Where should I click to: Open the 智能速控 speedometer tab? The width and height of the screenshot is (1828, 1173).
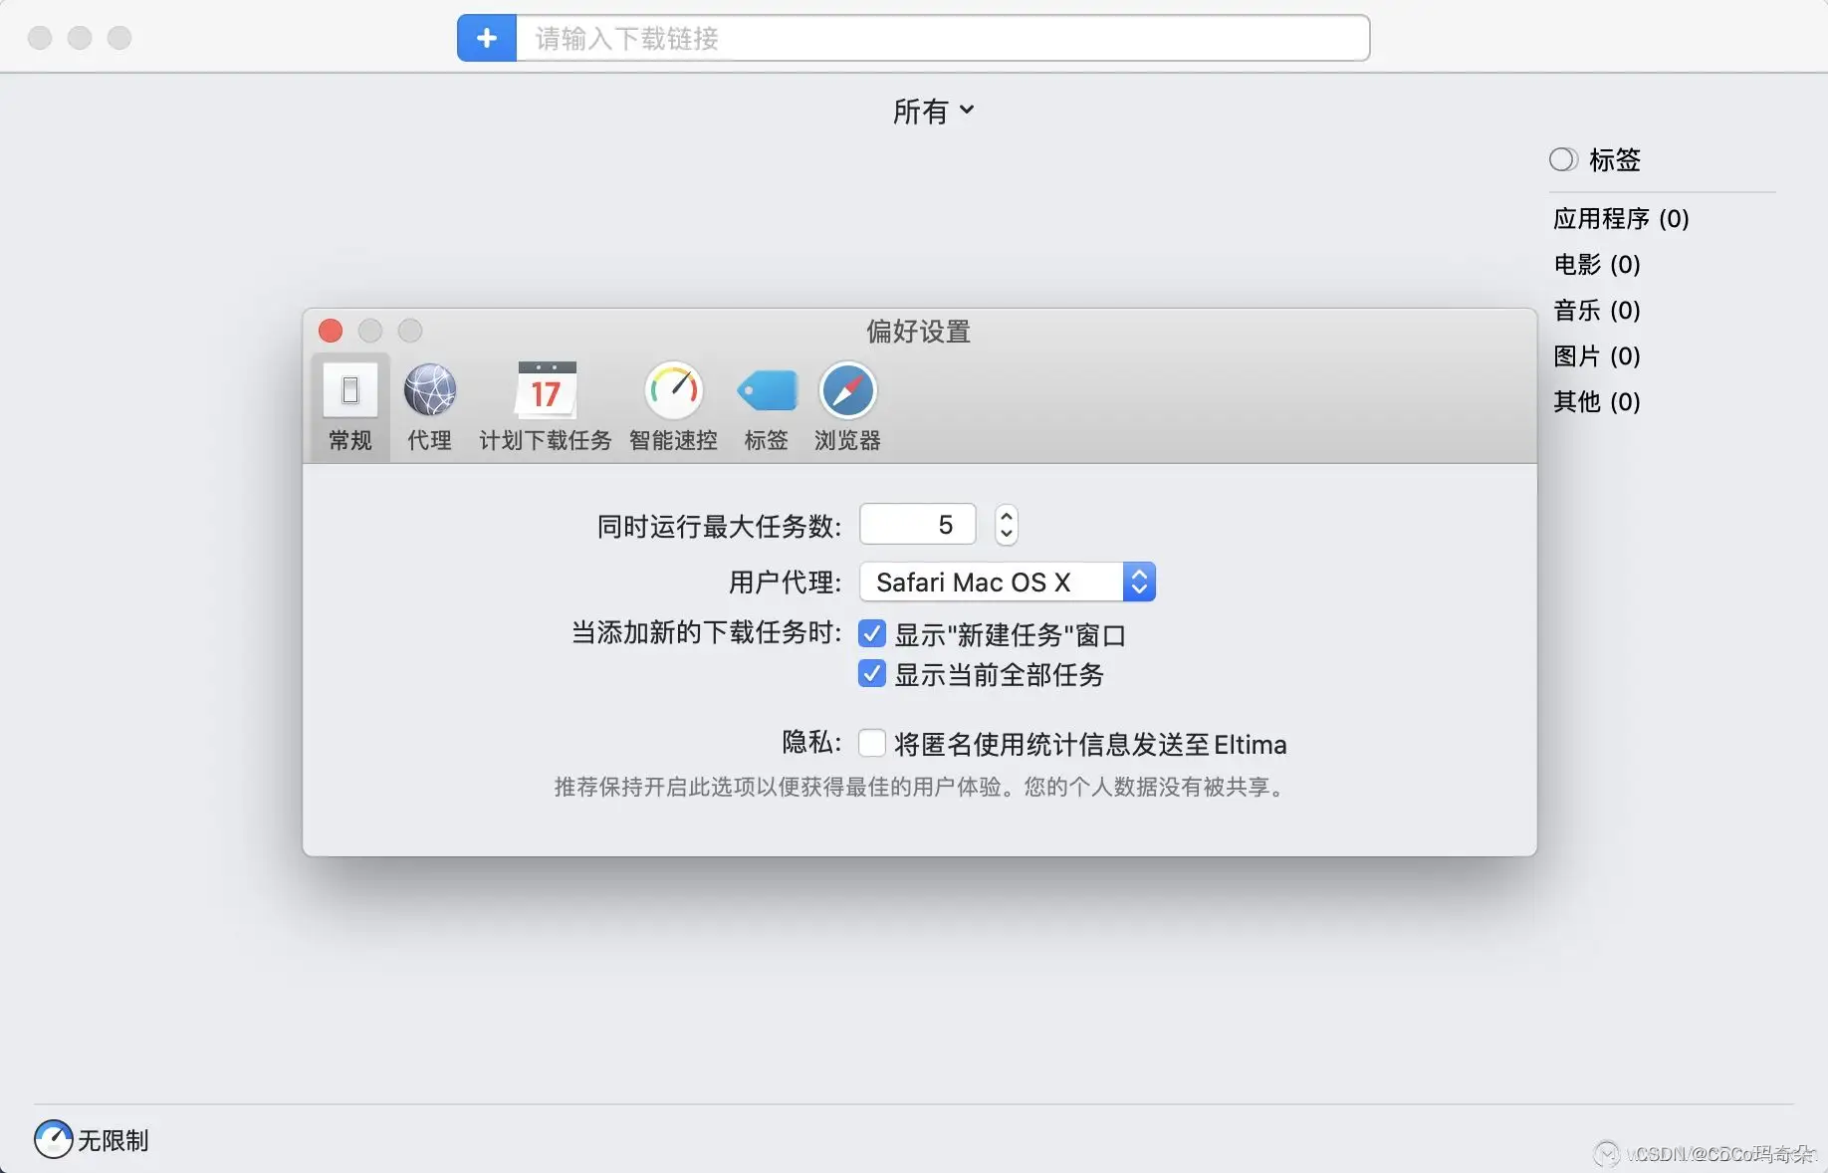click(674, 406)
